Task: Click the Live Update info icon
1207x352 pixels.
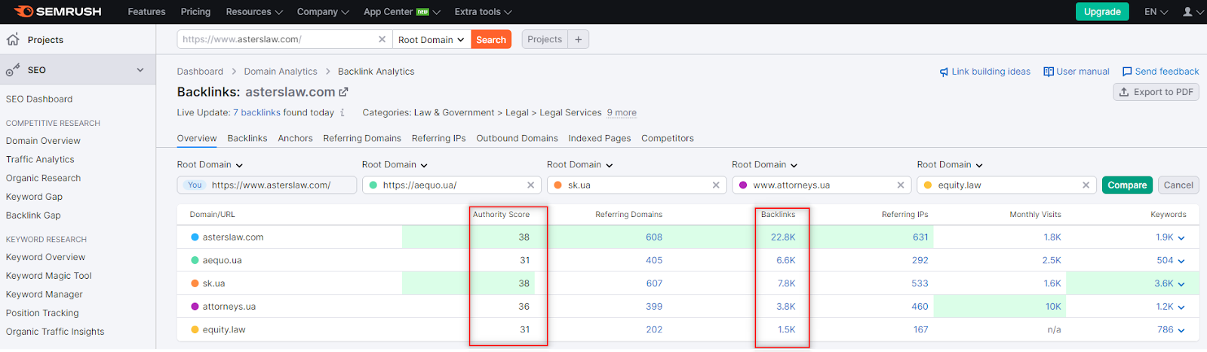Action: [342, 113]
